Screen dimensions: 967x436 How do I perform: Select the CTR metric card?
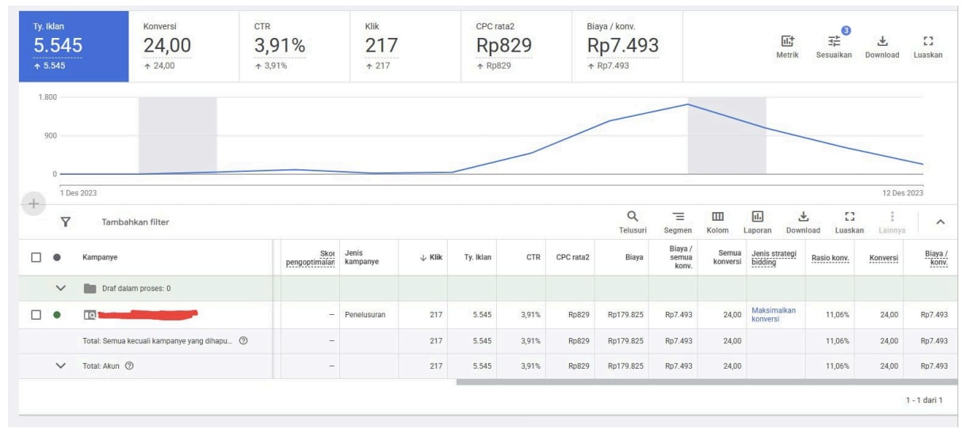pos(294,46)
